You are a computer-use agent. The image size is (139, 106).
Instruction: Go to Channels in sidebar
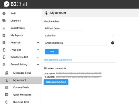21,21
